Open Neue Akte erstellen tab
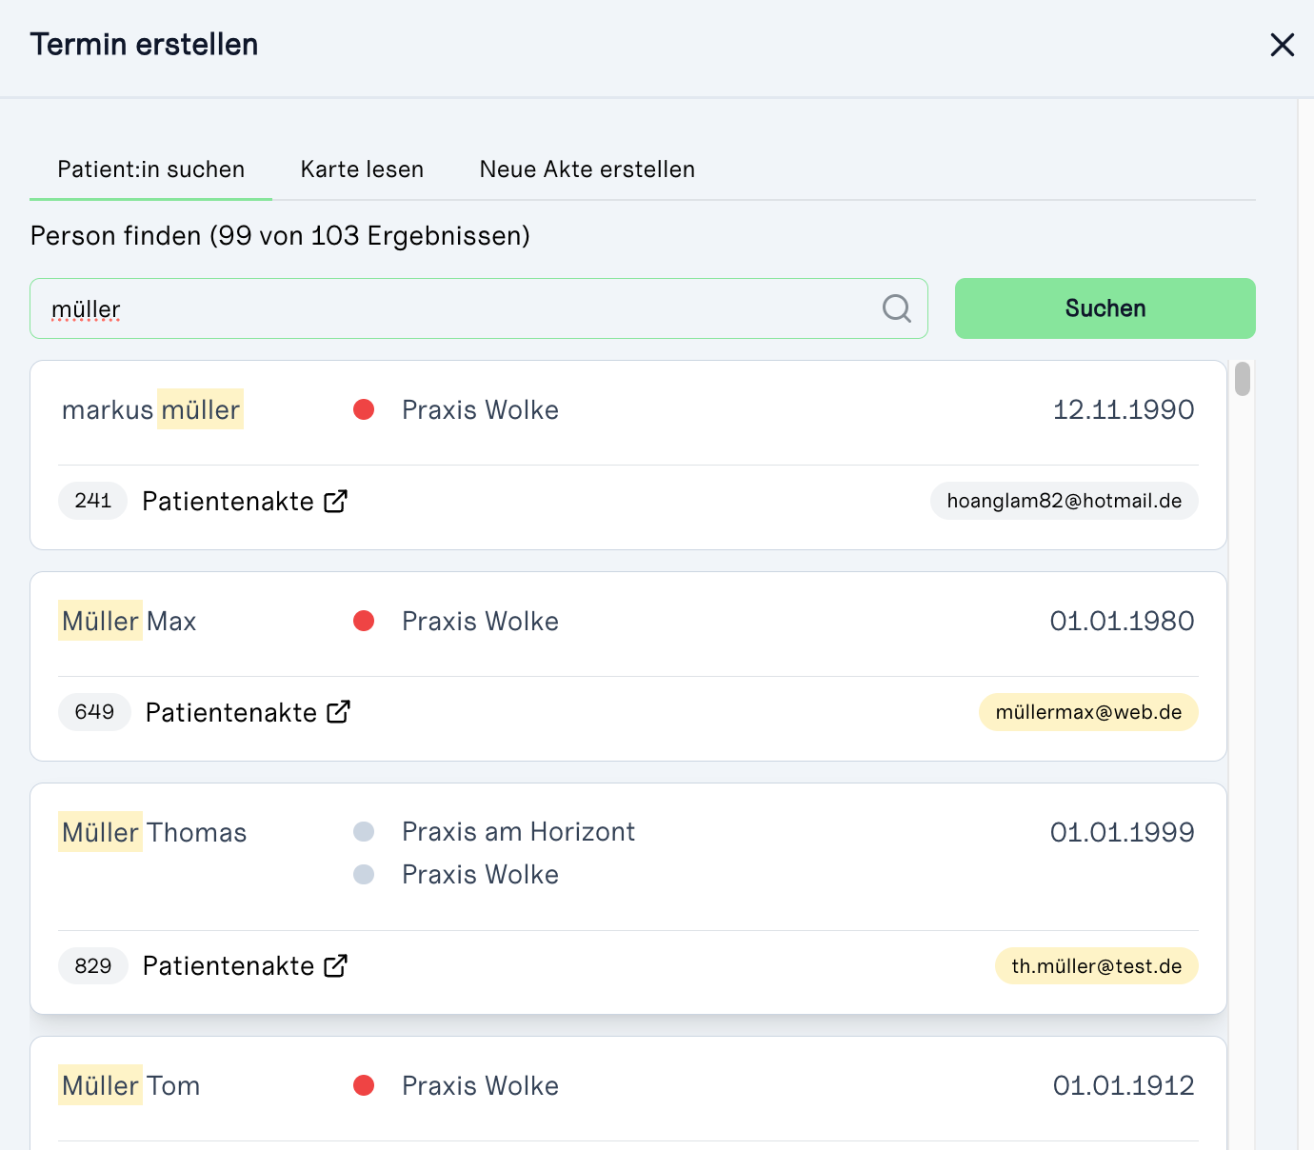 point(587,169)
